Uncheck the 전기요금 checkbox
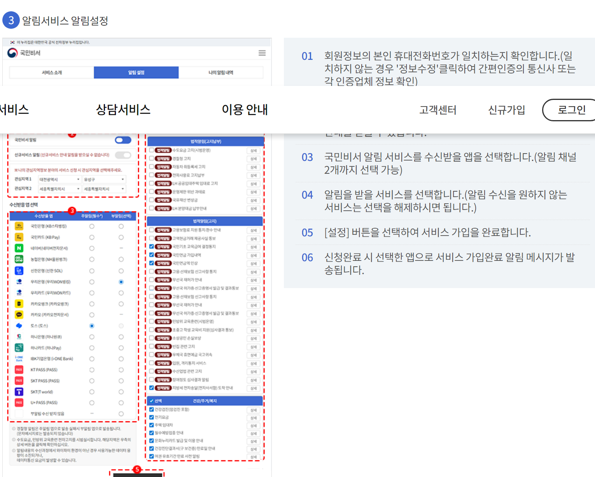 coord(152,417)
